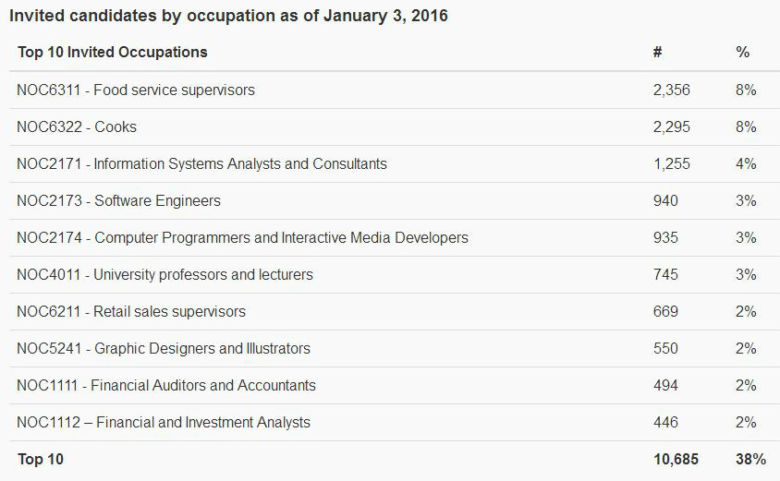Click the '%' column header
The image size is (780, 481).
(x=742, y=53)
